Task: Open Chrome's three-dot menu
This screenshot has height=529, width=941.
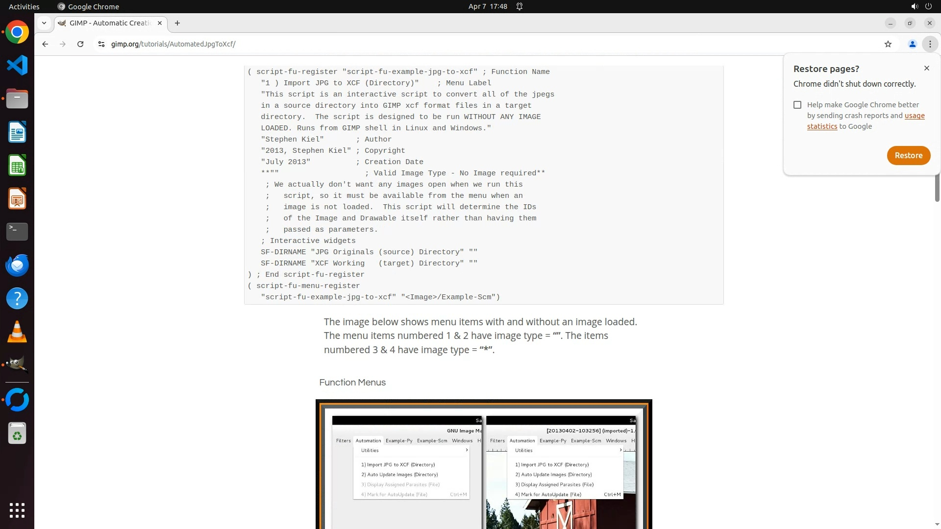Action: click(x=930, y=44)
